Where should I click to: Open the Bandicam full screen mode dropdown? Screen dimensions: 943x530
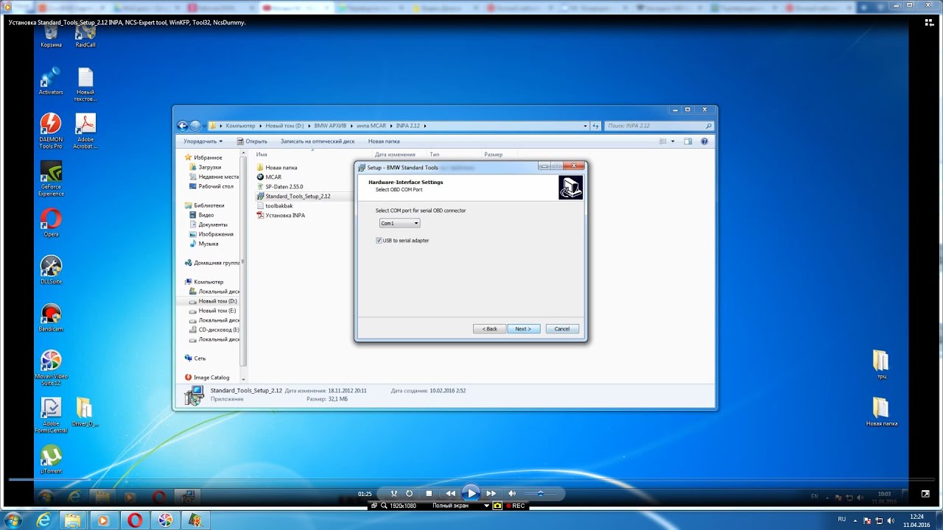click(486, 506)
